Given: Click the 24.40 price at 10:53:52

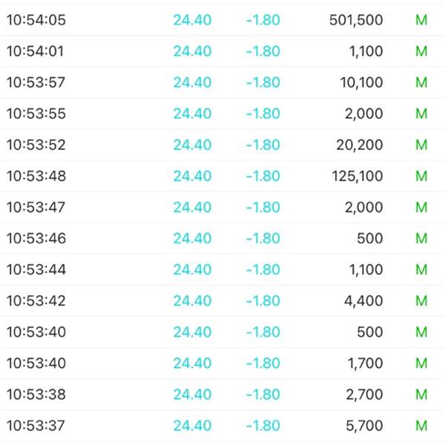Looking at the screenshot, I should point(192,145).
